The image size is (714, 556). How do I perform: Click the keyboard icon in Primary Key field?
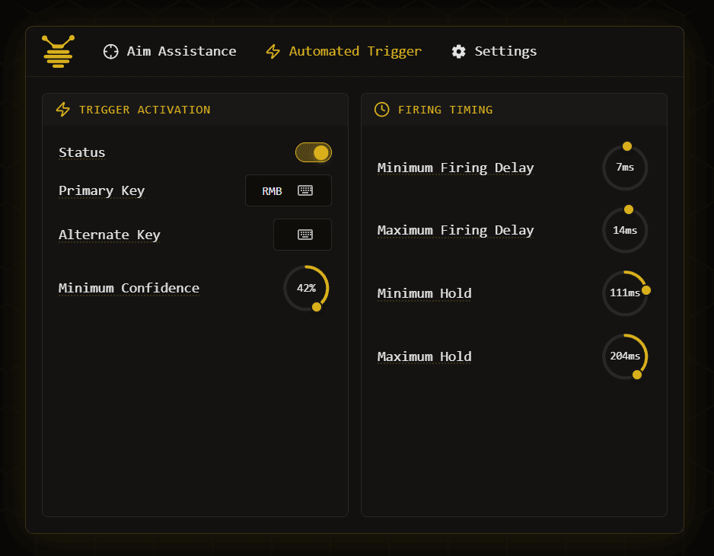(x=305, y=190)
